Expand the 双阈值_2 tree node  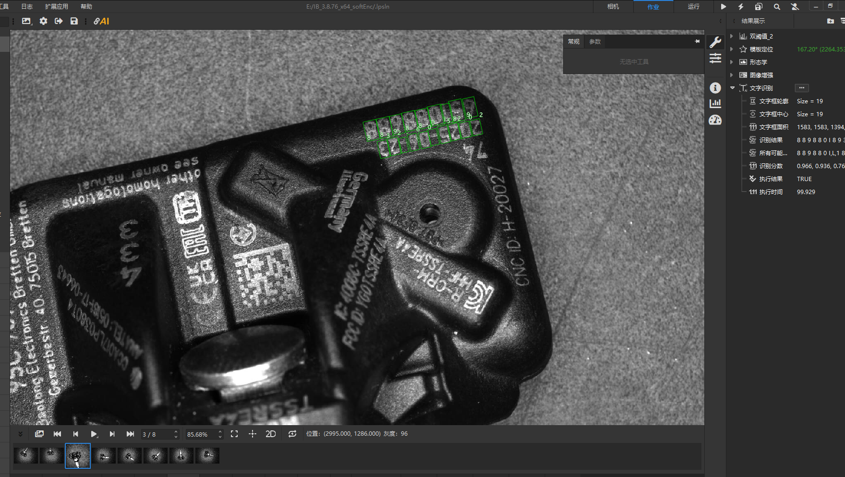click(732, 36)
